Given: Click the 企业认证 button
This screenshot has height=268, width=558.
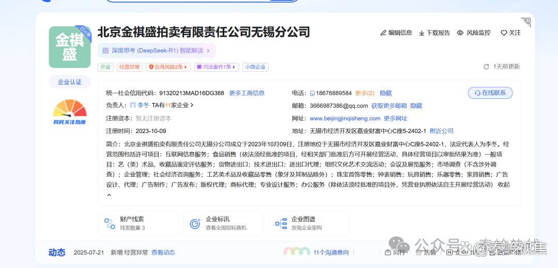Looking at the screenshot, I should [70, 82].
